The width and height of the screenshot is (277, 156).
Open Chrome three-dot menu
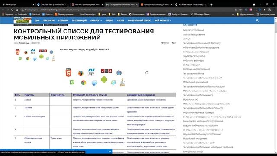click(x=274, y=10)
